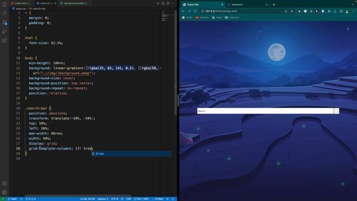
Task: Open Source Control view in activity bar
Action: pyautogui.click(x=4, y=22)
